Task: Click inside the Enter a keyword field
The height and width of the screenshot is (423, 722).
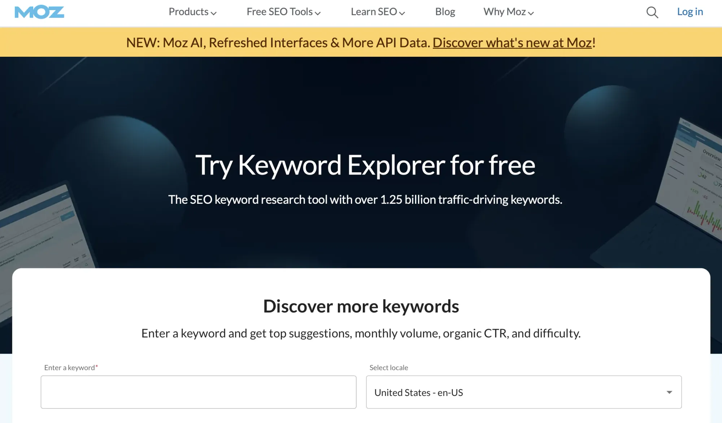Action: click(x=199, y=392)
